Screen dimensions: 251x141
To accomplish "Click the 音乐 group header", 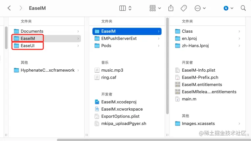I will [105, 62].
